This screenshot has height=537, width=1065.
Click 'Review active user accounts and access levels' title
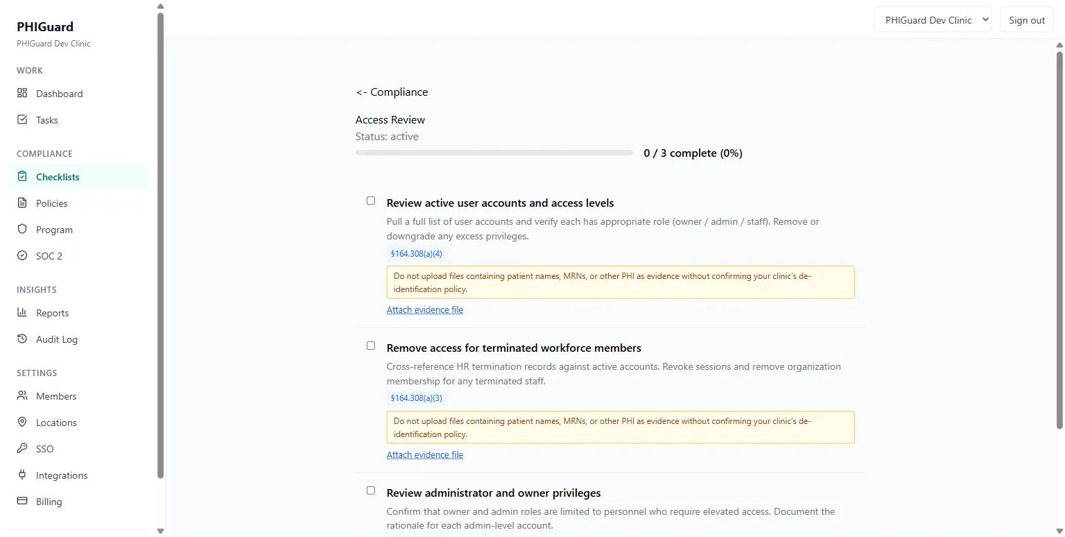pos(501,203)
